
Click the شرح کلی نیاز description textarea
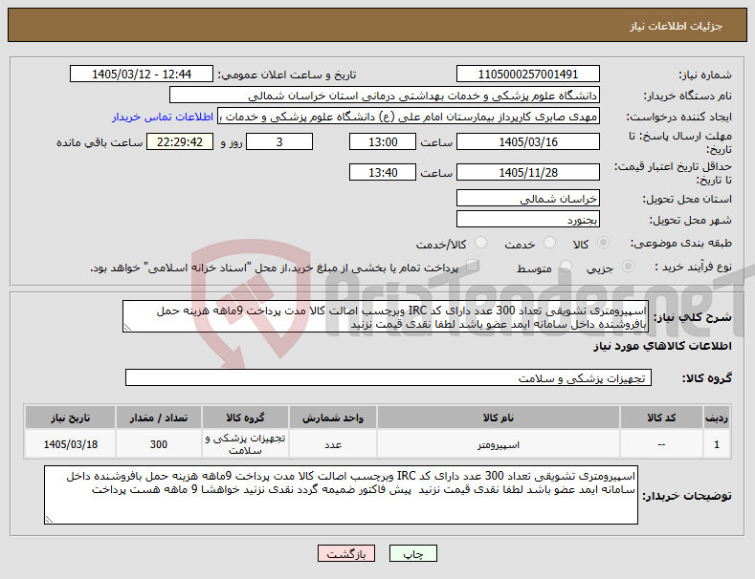[386, 316]
